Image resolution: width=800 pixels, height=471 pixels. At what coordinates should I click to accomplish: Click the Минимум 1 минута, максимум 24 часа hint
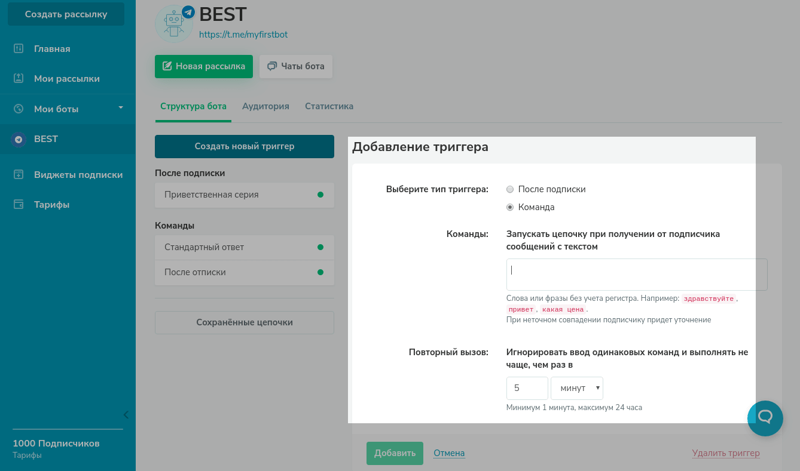pyautogui.click(x=574, y=408)
